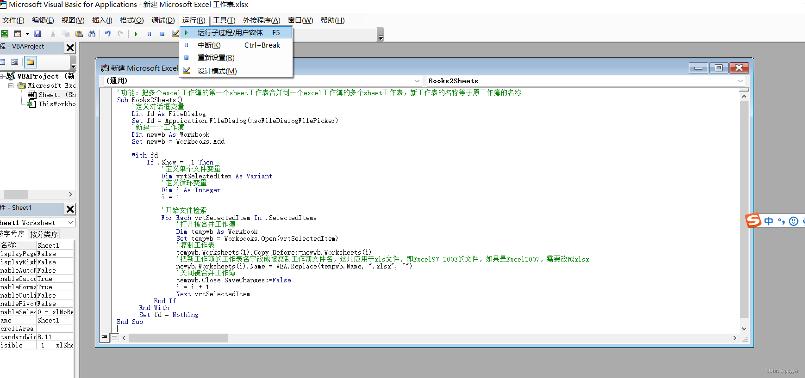Viewport: 805px width, 378px height.
Task: Click the greyed Redo arrow icon
Action: click(x=120, y=34)
